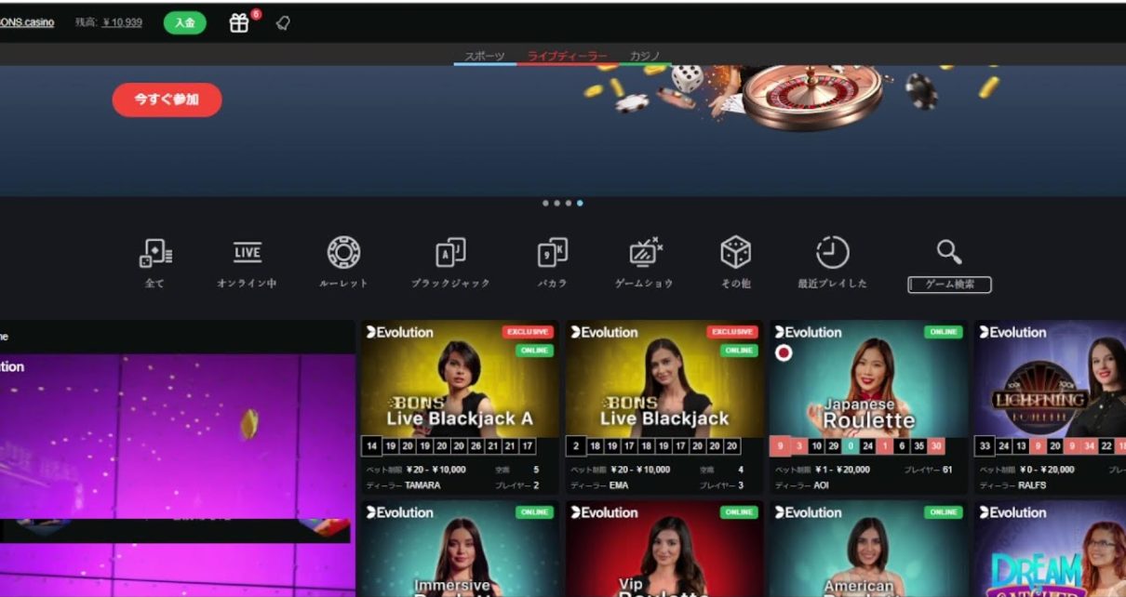Click the dealer name EMA
This screenshot has height=597, width=1126.
coord(618,485)
